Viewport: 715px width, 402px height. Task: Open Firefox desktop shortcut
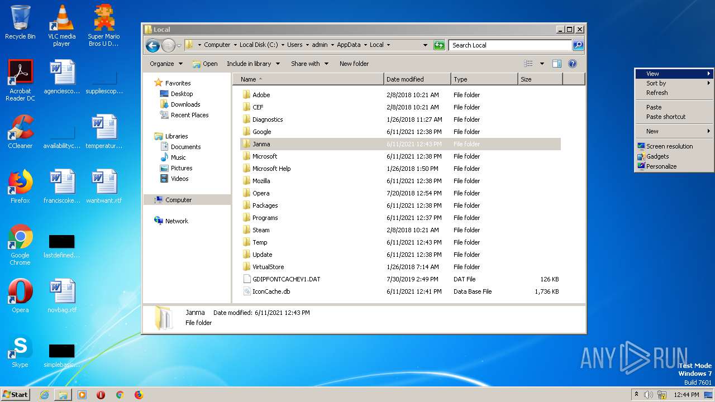(x=20, y=187)
